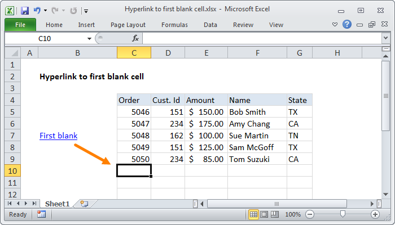395x225 pixels.
Task: Click the Insert Function fx icon
Action: pos(135,38)
